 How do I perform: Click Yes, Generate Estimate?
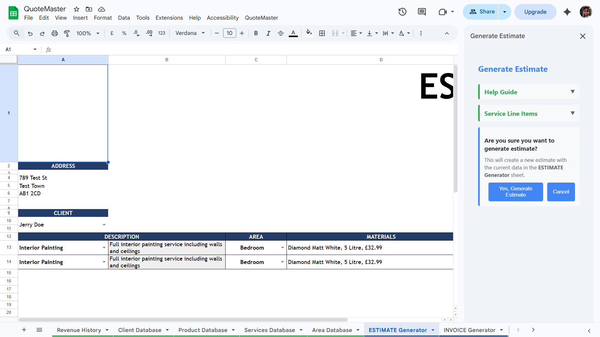(x=515, y=192)
